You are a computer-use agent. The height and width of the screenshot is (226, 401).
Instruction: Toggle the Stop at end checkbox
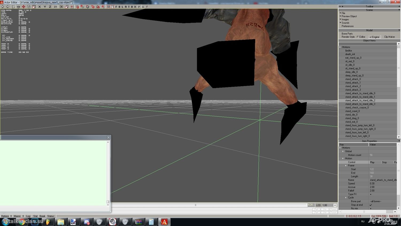click(x=371, y=205)
